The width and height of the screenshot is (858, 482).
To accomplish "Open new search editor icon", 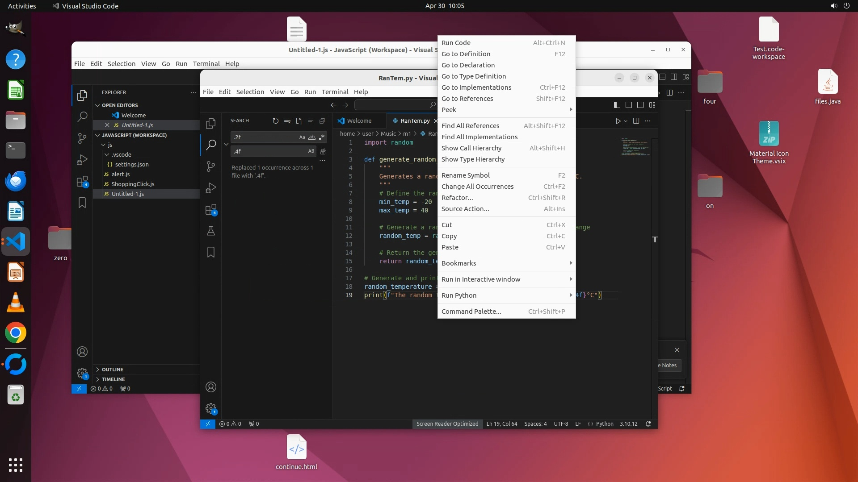I will (x=299, y=121).
